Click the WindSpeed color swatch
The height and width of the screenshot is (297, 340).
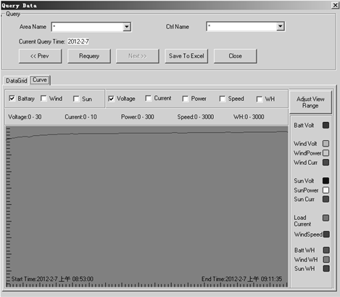pos(326,235)
